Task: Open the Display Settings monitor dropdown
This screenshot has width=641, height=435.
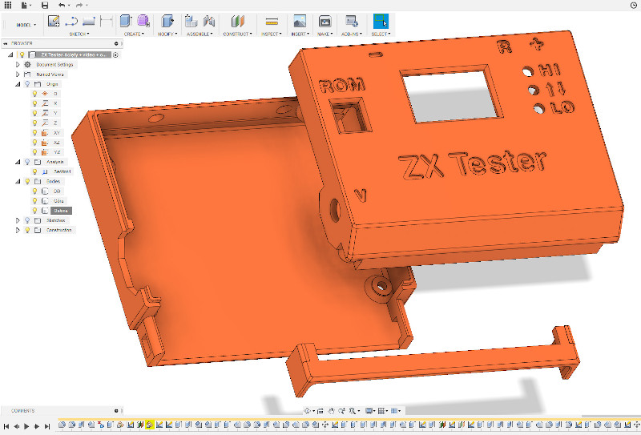Action: pos(370,411)
